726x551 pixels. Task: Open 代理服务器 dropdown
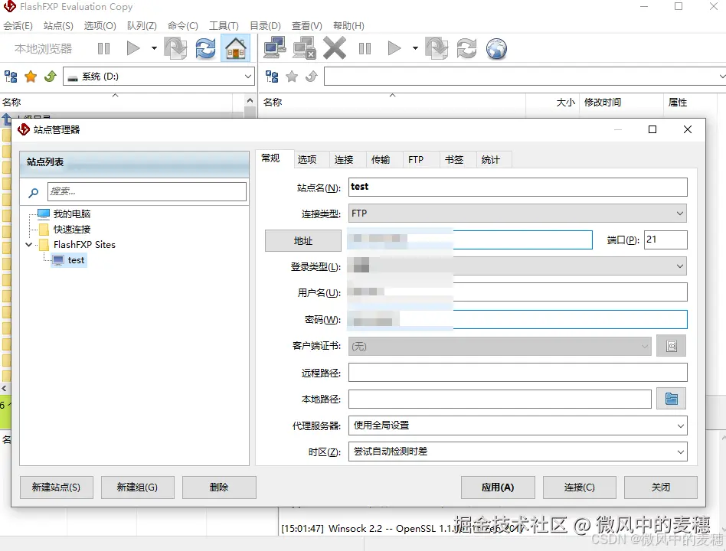pyautogui.click(x=518, y=425)
